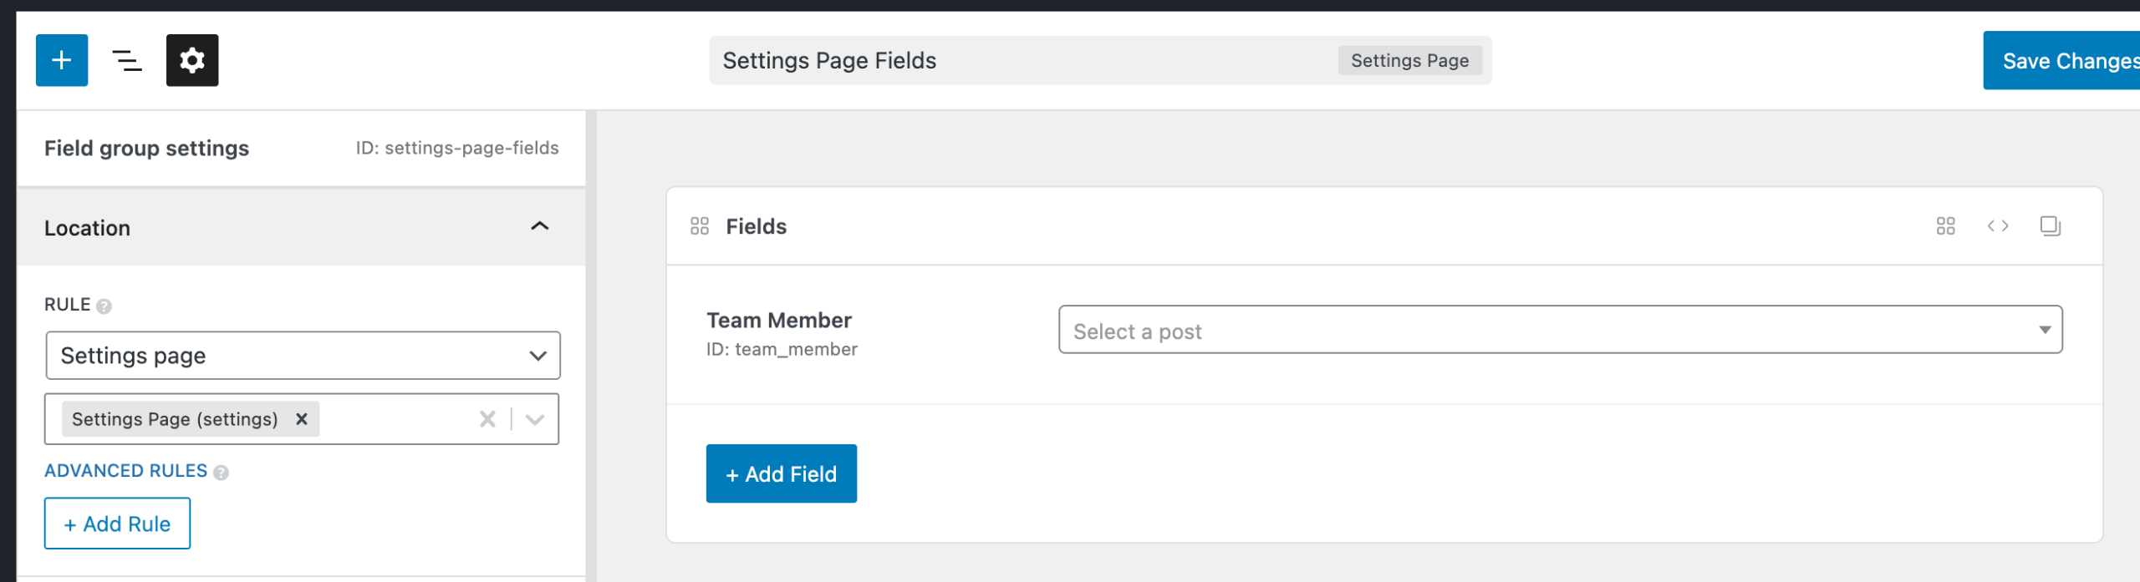Open the Advanced Rules link
This screenshot has width=2140, height=582.
(x=125, y=471)
